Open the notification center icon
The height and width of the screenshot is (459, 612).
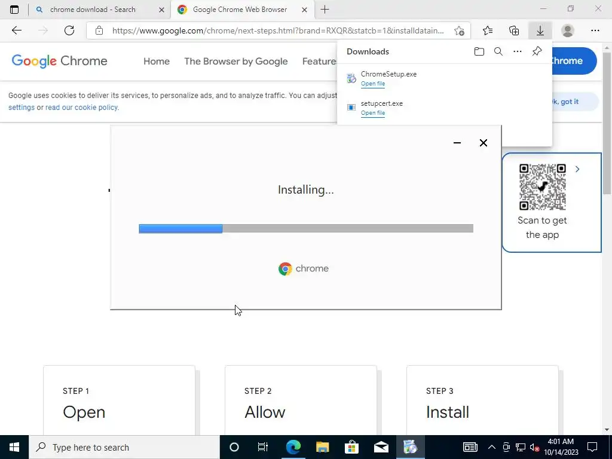point(592,447)
